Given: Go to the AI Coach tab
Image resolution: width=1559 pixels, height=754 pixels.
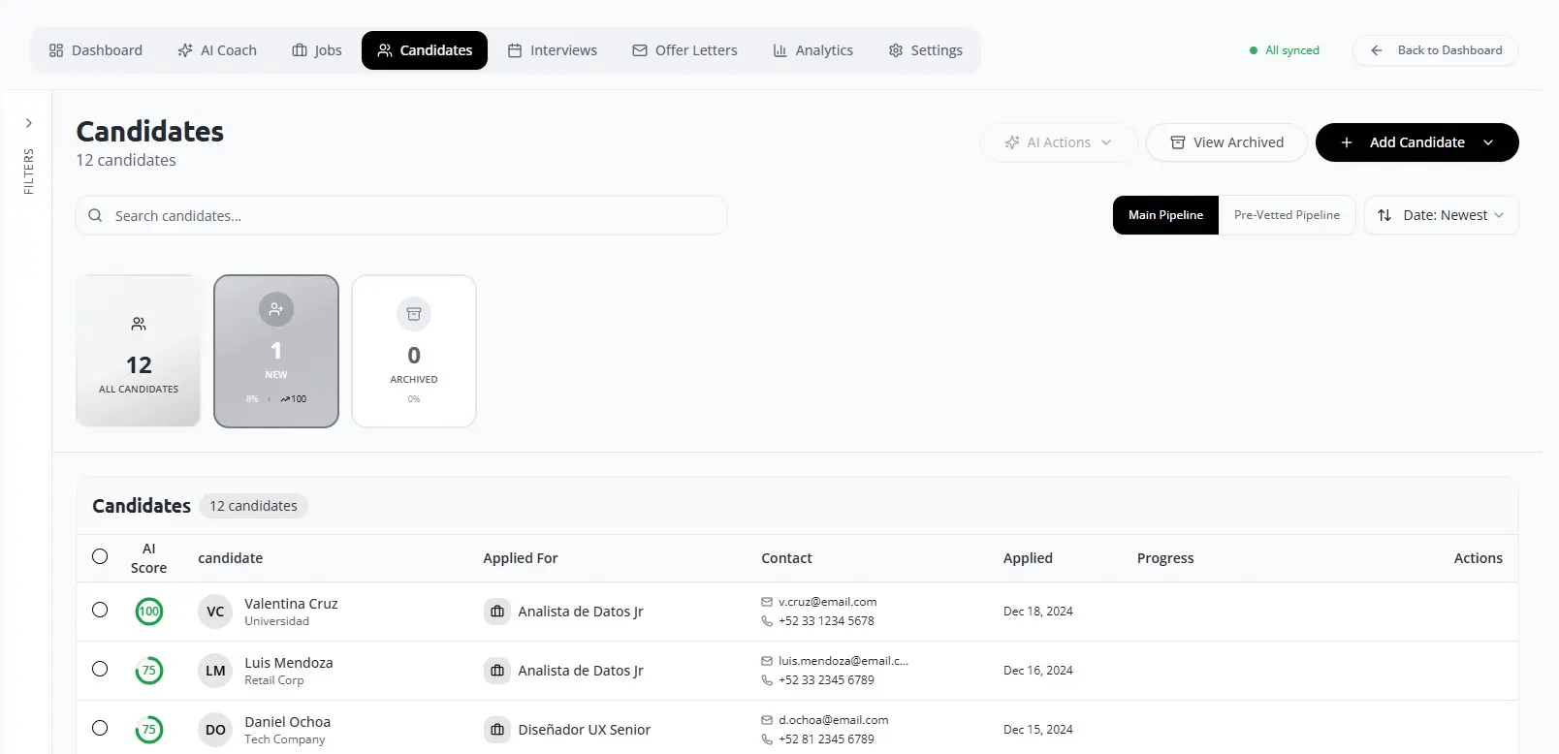Looking at the screenshot, I should (217, 50).
